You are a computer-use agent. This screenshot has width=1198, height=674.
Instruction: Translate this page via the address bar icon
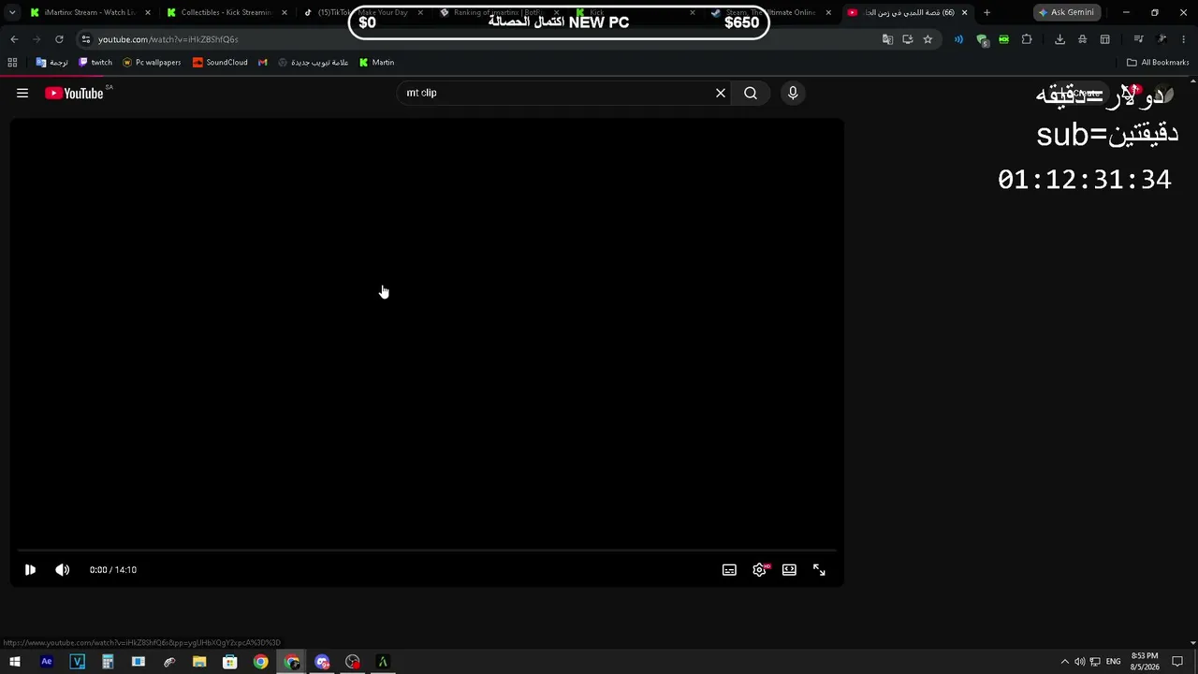click(x=887, y=39)
